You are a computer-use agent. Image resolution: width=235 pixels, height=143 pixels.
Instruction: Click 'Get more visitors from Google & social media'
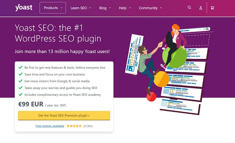coord(57,81)
